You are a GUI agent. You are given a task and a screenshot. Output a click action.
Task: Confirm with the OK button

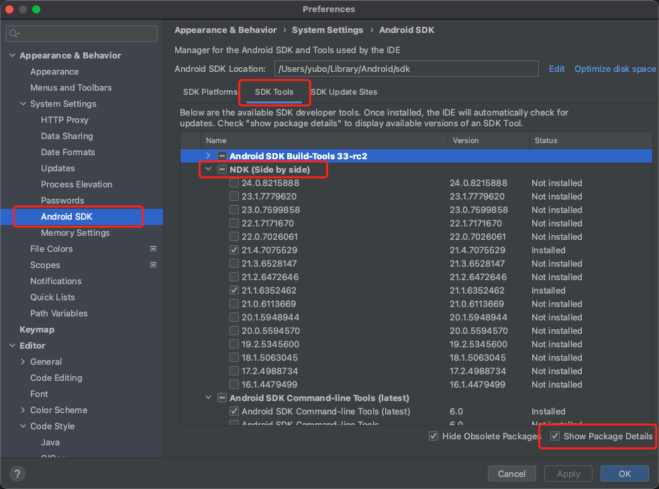coord(625,474)
